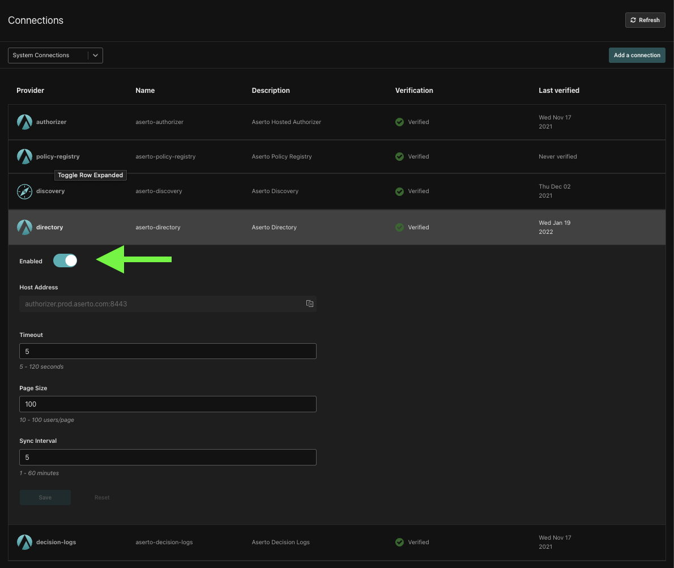Screen dimensions: 674x568
Task: Click into the Timeout input field
Action: point(168,352)
